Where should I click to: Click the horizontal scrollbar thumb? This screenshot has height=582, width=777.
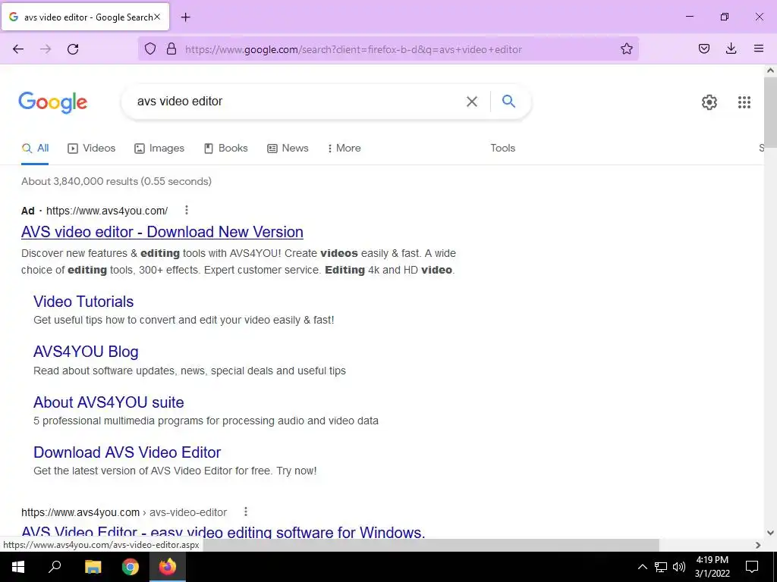click(x=430, y=545)
